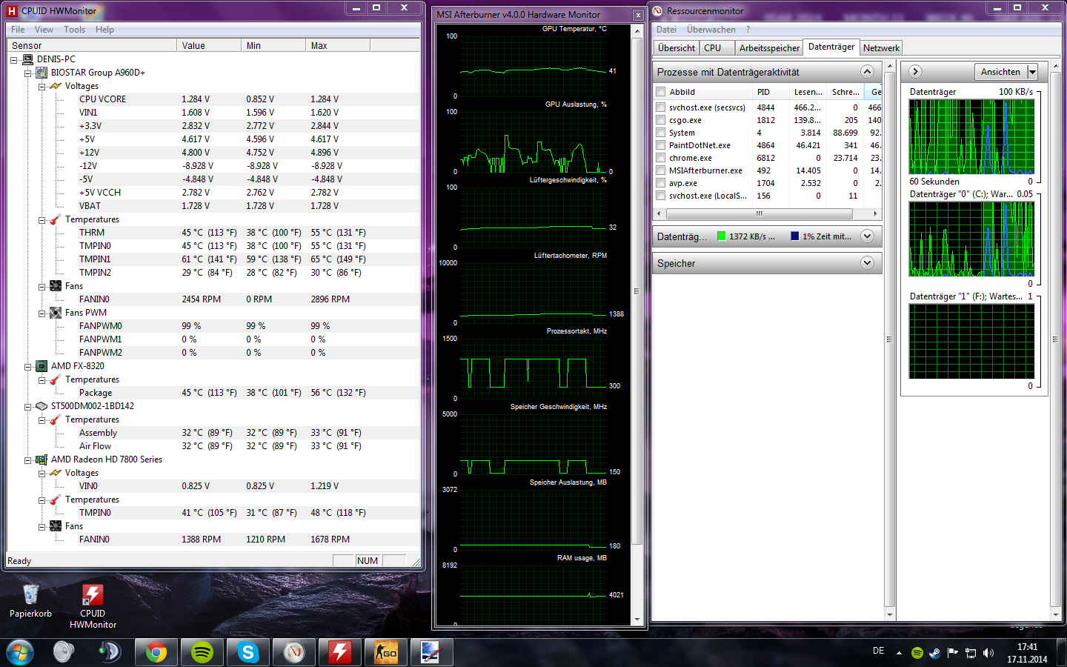Open HWMonitor Tools menu
This screenshot has height=667, width=1067.
pos(74,30)
